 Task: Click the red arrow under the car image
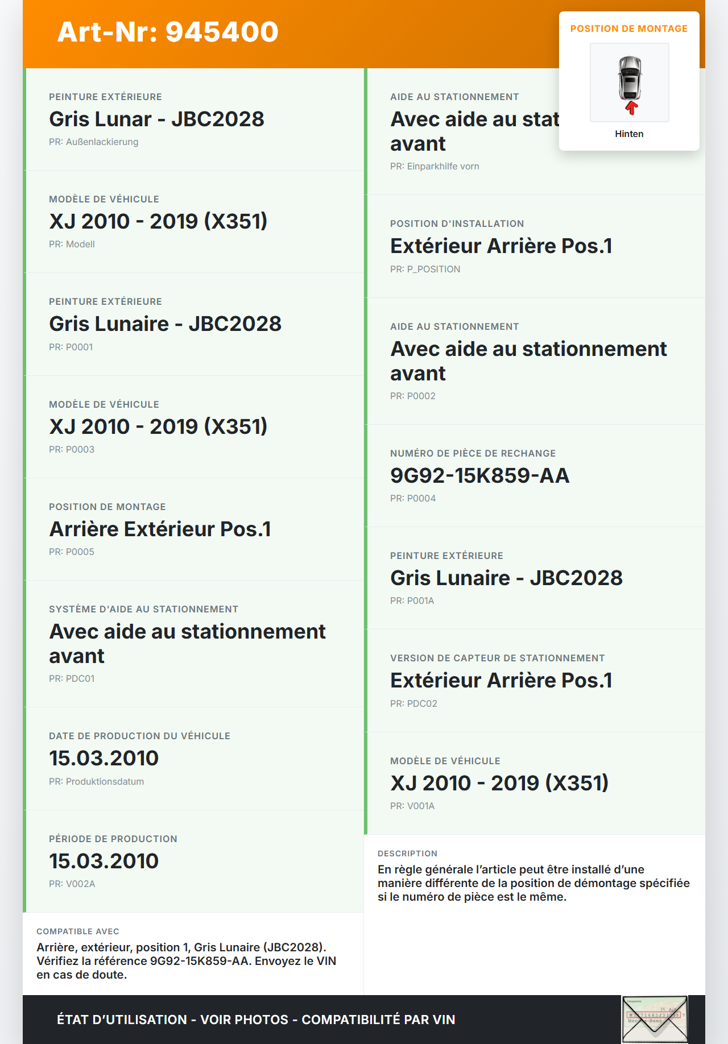click(631, 108)
